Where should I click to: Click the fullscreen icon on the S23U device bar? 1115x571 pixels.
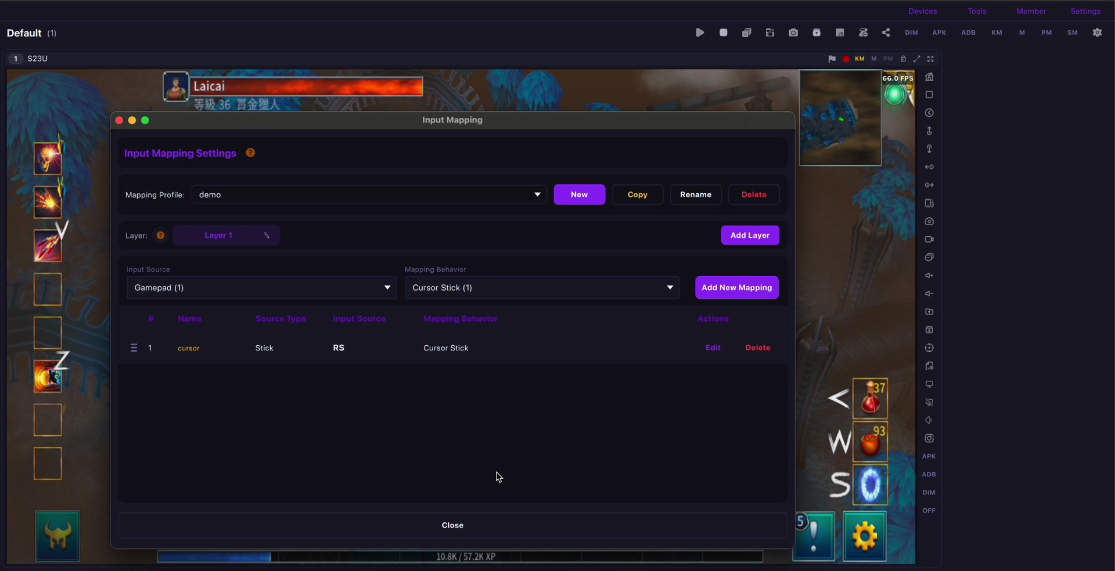[x=931, y=59]
